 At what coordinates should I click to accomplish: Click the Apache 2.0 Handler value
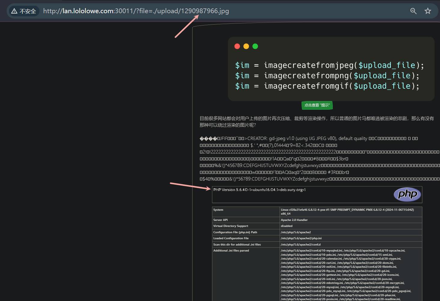[x=294, y=220]
